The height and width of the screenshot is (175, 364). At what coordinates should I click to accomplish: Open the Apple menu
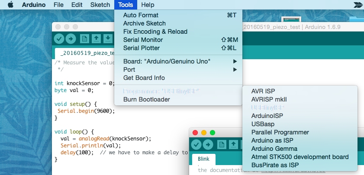coord(10,5)
